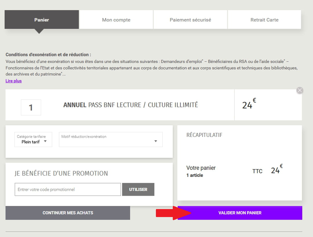Go to the Paiement sécurisé tab
The image size is (313, 237).
pos(190,20)
